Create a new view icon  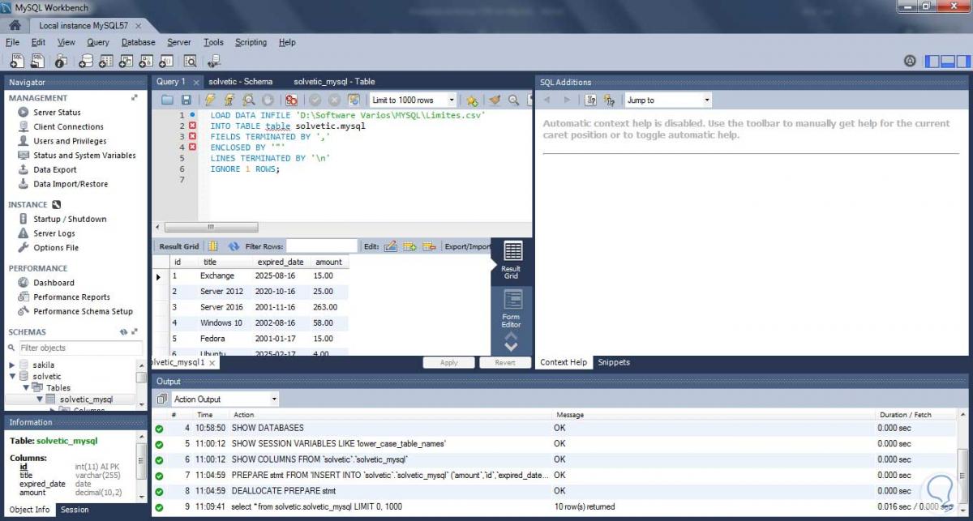point(126,61)
